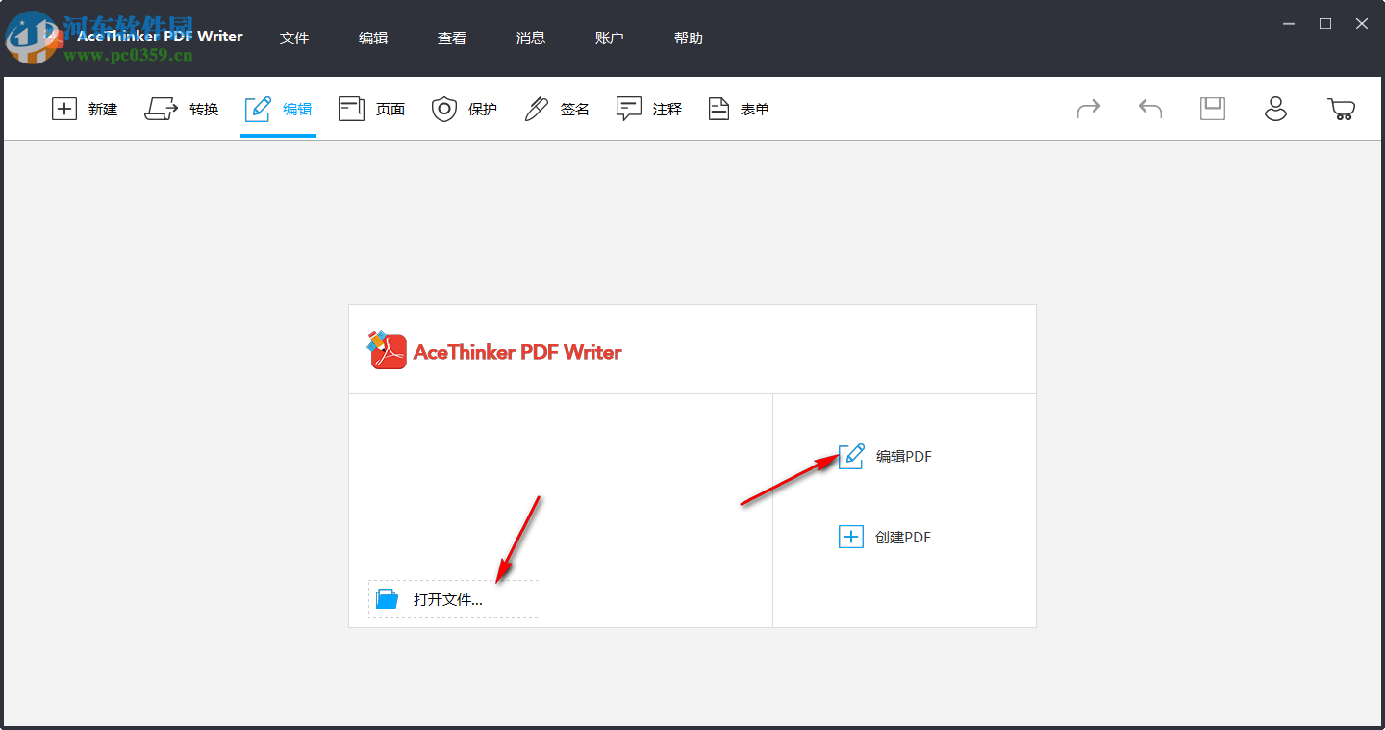The width and height of the screenshot is (1385, 730).
Task: Select the 签名 (Sign) tool
Action: point(556,109)
